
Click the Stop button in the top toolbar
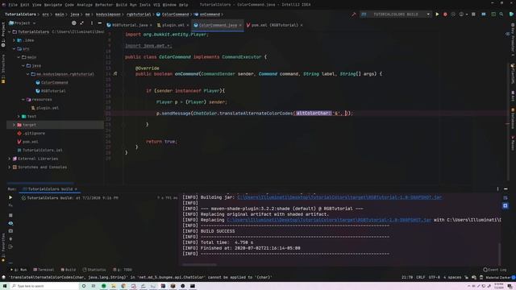(473, 14)
